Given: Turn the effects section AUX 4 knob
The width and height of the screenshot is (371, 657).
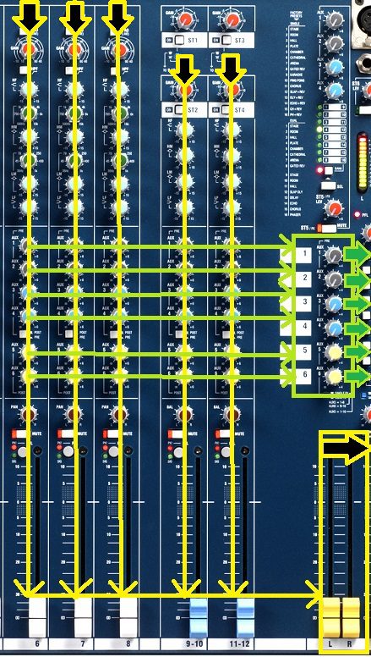Looking at the screenshot, I should 334,90.
